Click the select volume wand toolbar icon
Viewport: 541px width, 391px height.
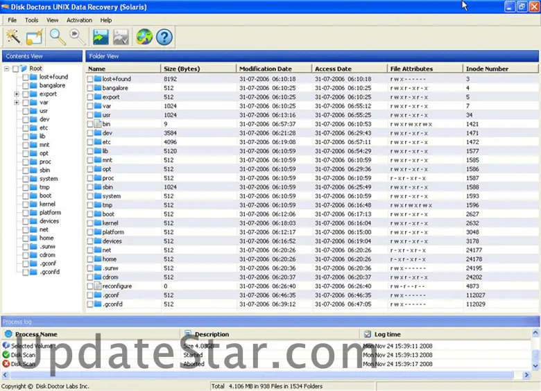pyautogui.click(x=34, y=37)
